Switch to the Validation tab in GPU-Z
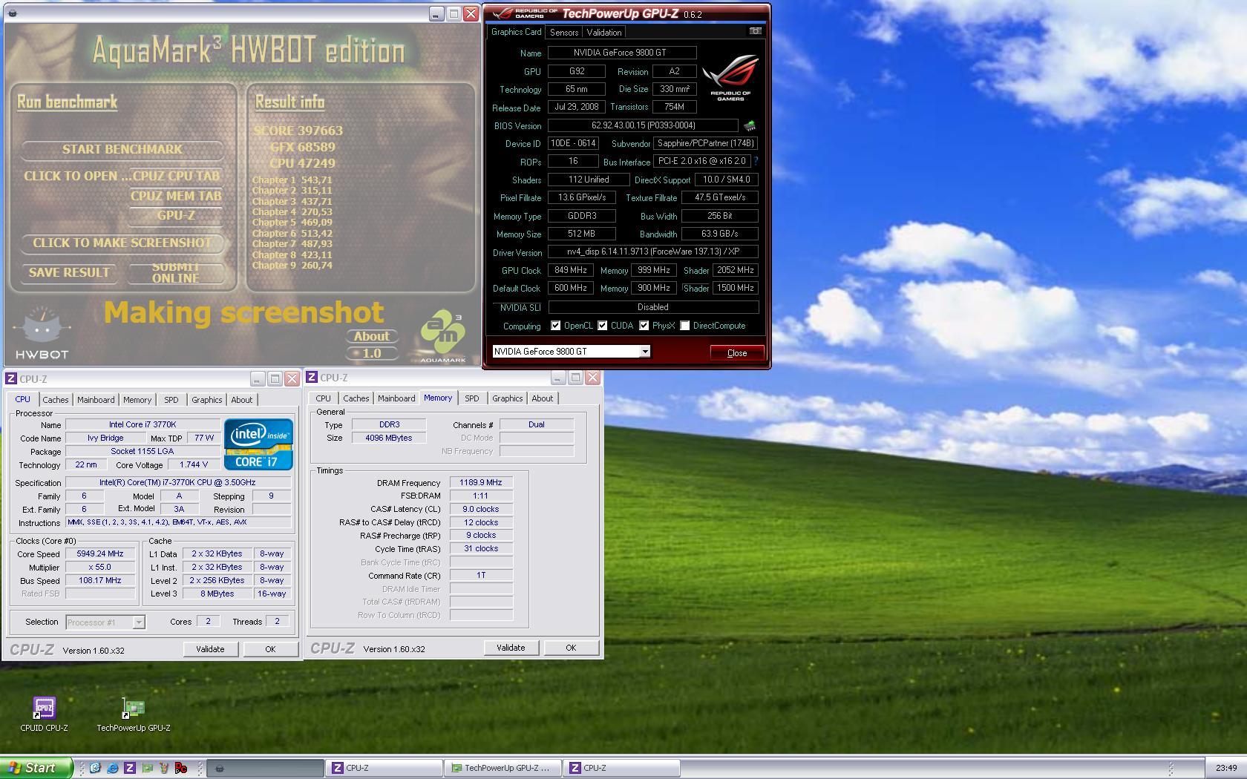The image size is (1247, 779). coord(604,33)
